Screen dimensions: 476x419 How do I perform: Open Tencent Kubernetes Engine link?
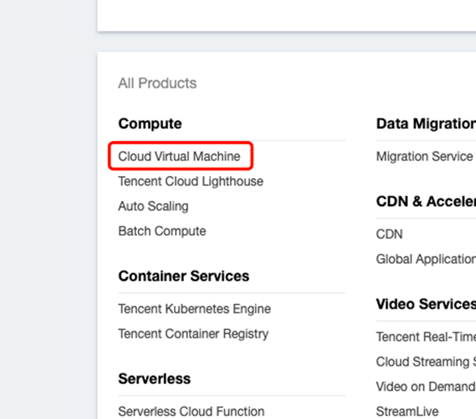pos(194,309)
